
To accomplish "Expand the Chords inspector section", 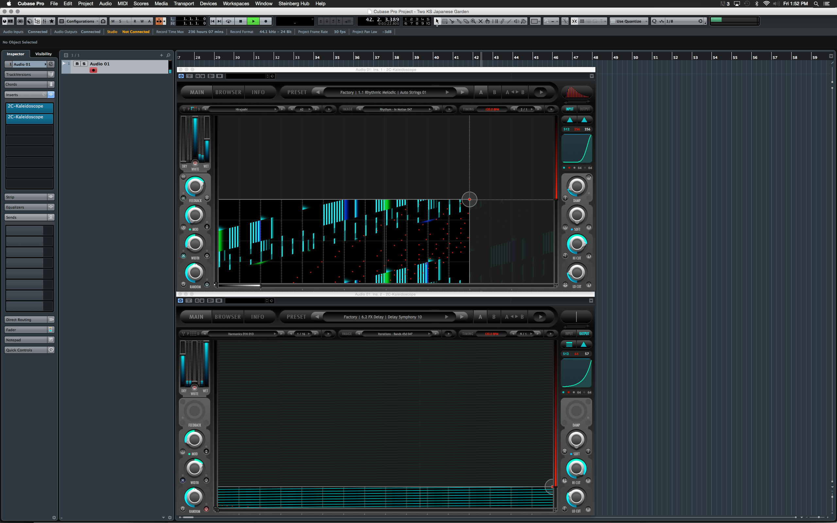I will [26, 84].
